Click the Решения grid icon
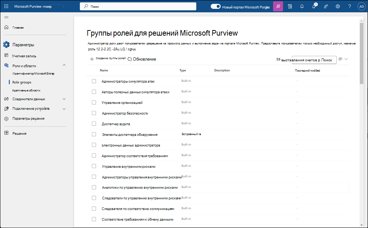Viewport: 368px width, 228px height. 6,133
